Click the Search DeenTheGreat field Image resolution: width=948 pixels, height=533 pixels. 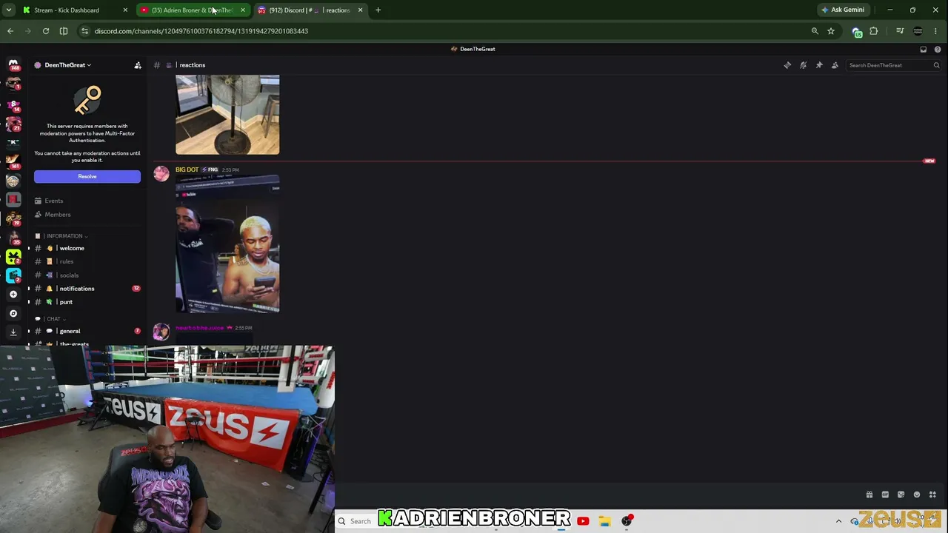894,65
